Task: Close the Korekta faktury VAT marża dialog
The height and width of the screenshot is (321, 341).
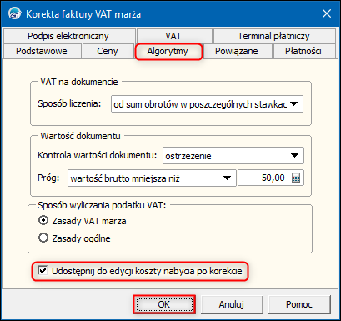Action: [x=327, y=13]
